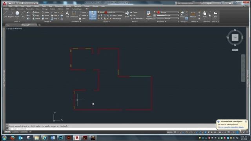Activate the Mirror command
Screen dimensions: 251x141
[x=45, y=16]
